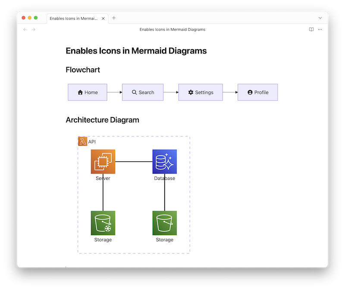Click the Flowchart heading
The height and width of the screenshot is (290, 345).
pyautogui.click(x=83, y=70)
